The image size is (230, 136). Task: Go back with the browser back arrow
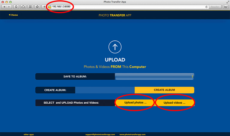tap(4, 7)
